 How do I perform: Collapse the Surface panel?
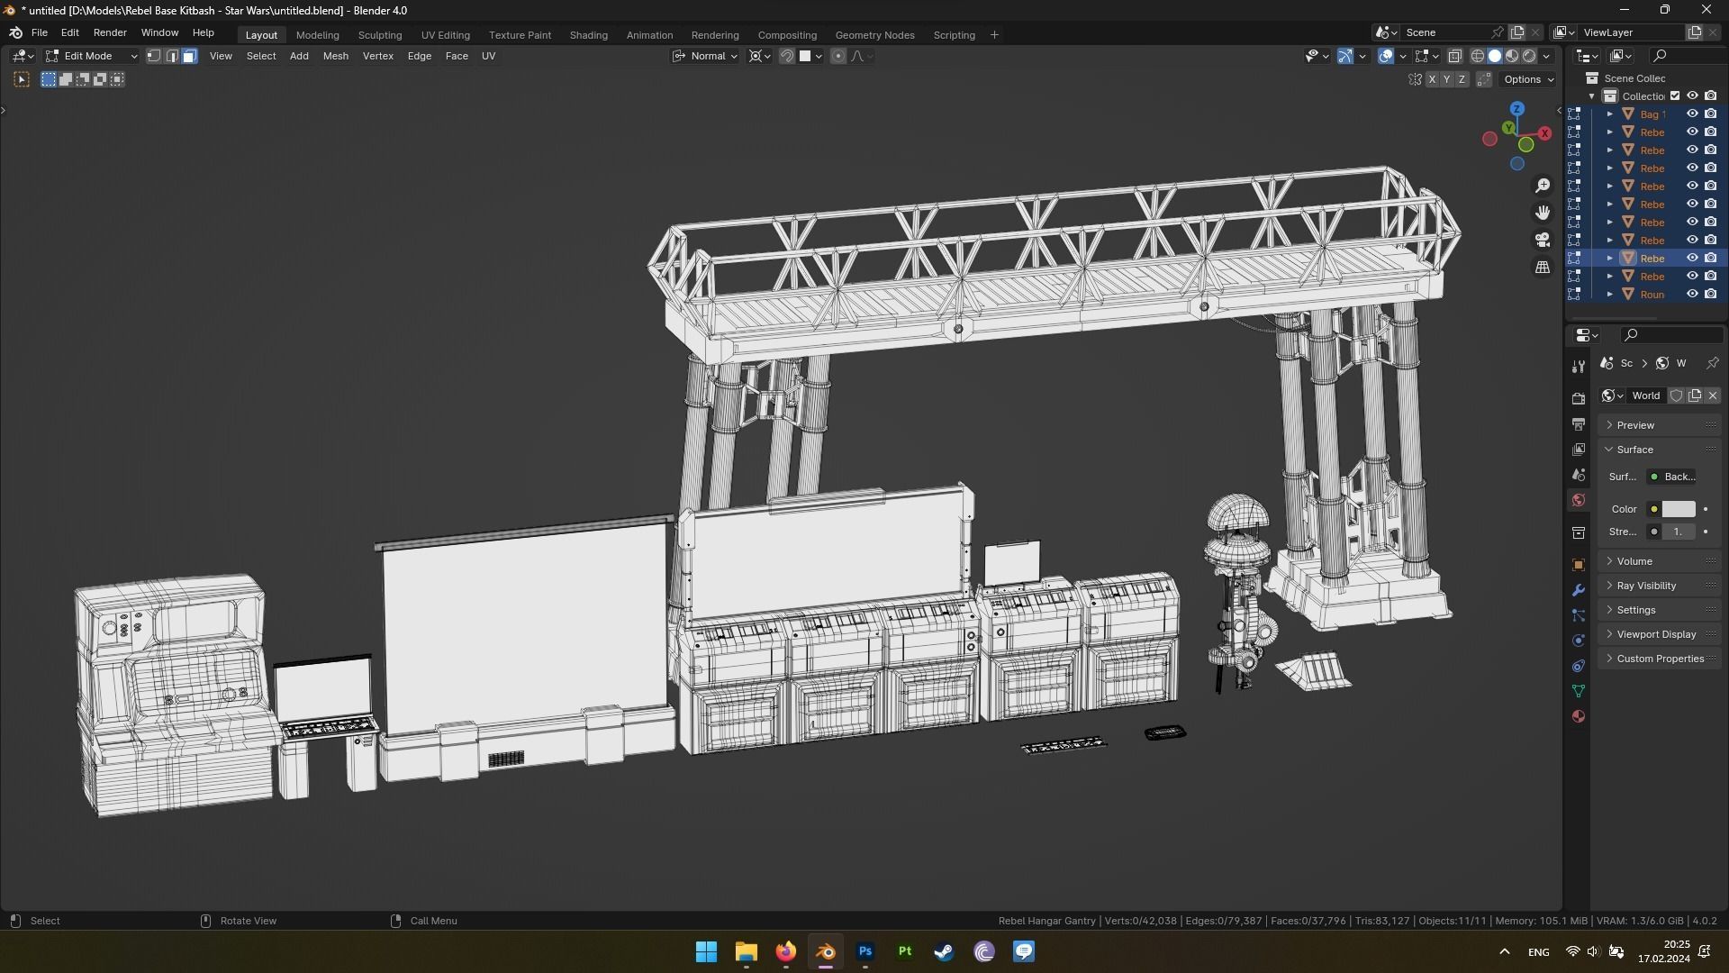1660,450
